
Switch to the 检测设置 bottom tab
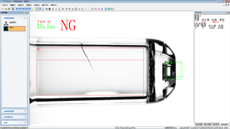198,124
